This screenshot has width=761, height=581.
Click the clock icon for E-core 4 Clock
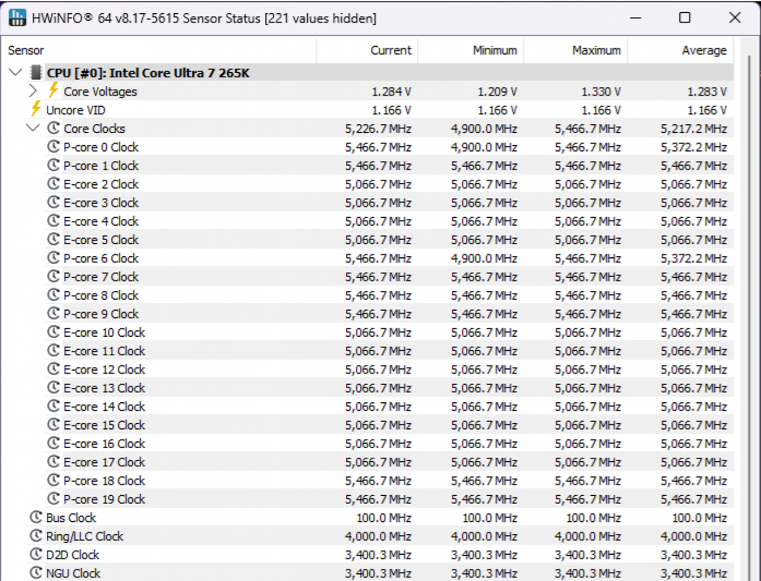click(x=54, y=221)
